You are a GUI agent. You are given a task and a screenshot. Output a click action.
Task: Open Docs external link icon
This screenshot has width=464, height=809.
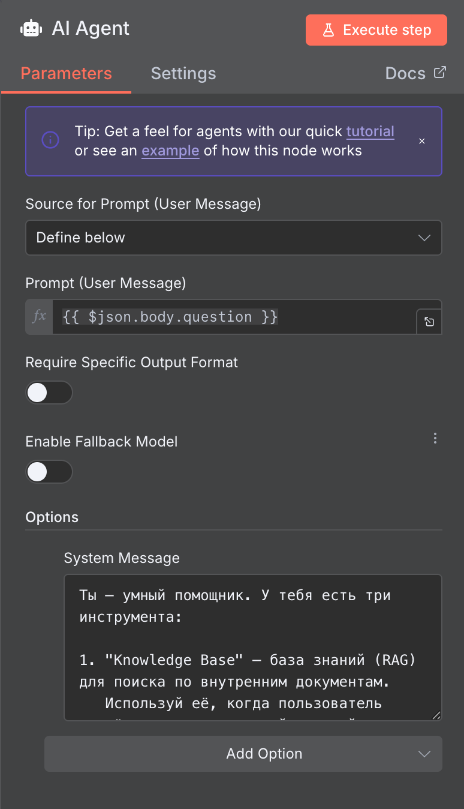click(x=440, y=73)
